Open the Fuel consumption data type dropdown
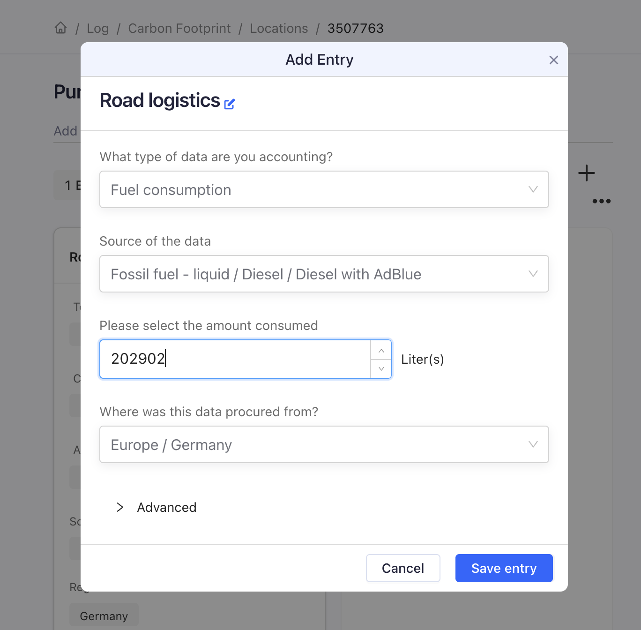This screenshot has height=630, width=641. [324, 189]
